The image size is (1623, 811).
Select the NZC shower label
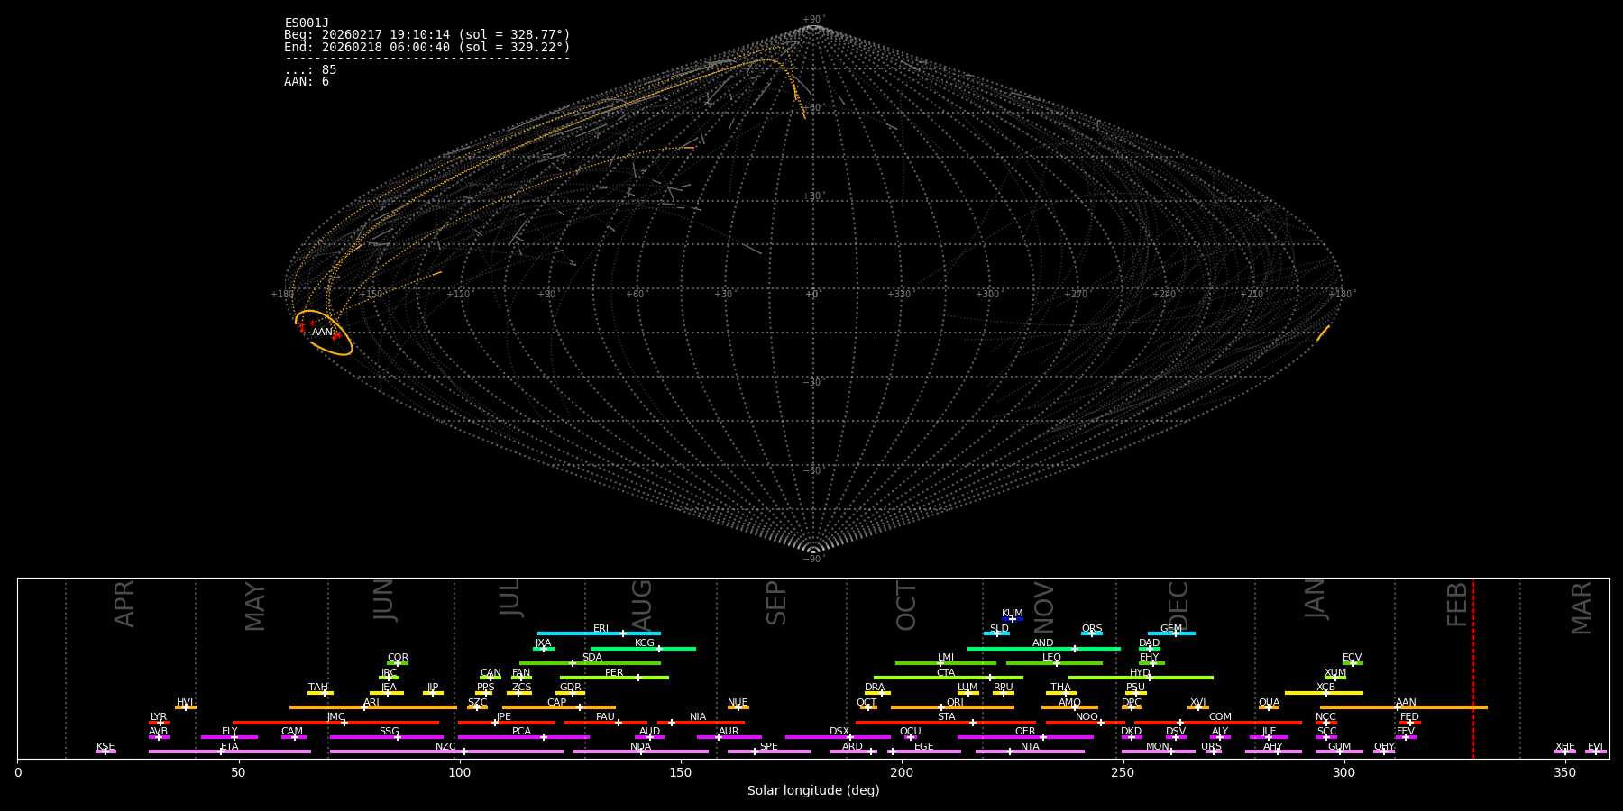pos(445,747)
